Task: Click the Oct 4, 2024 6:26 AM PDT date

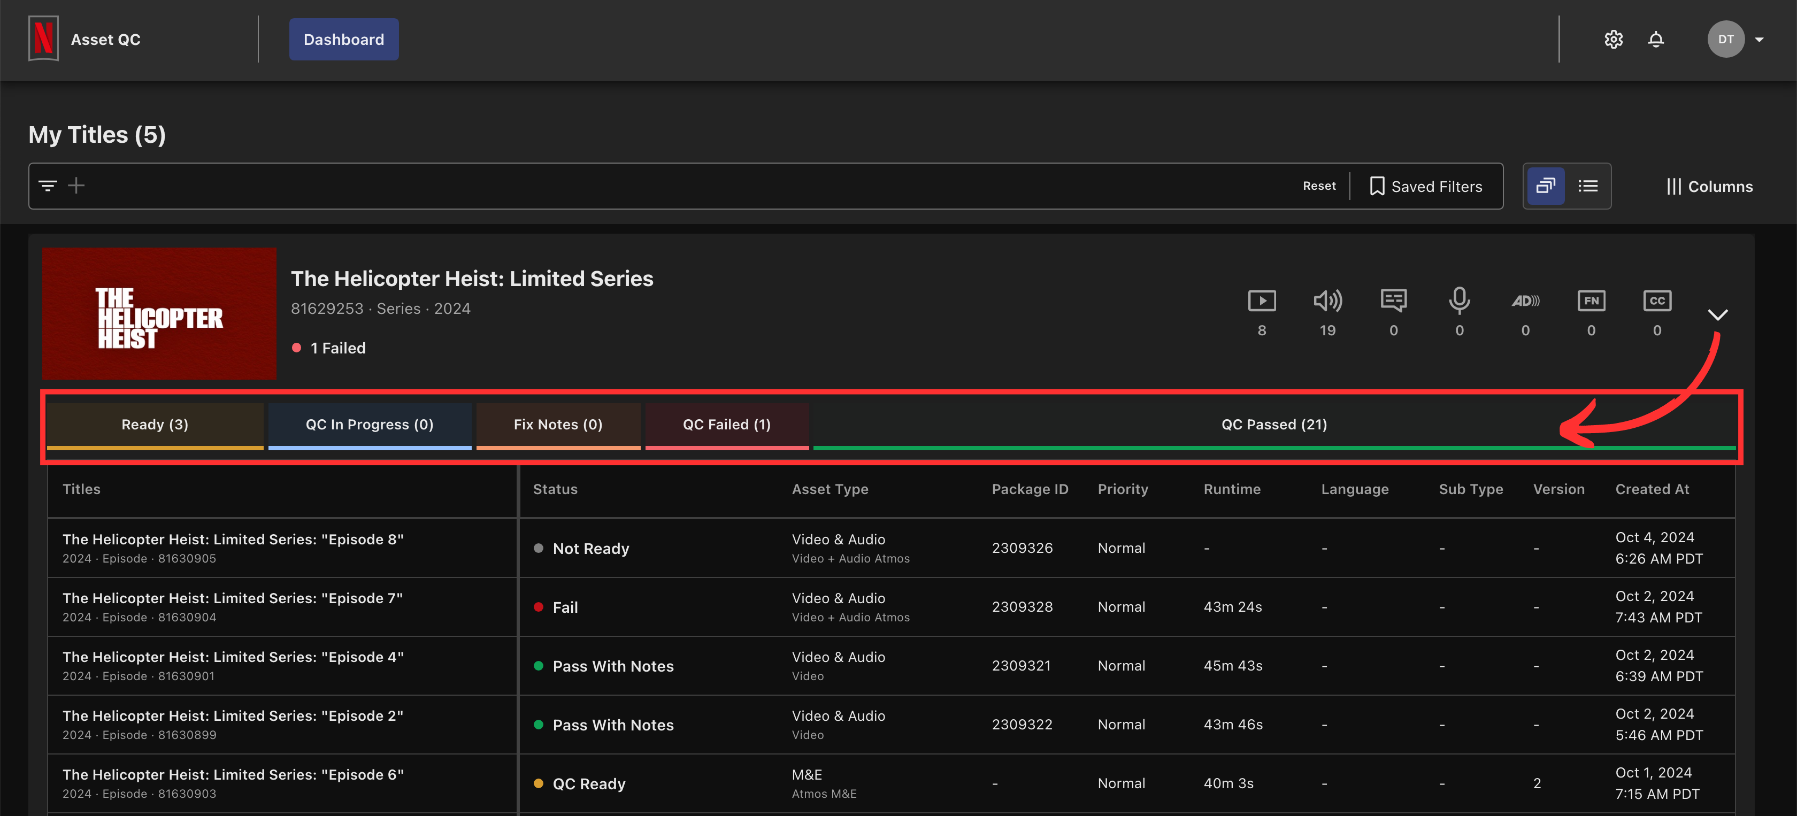Action: click(1660, 548)
